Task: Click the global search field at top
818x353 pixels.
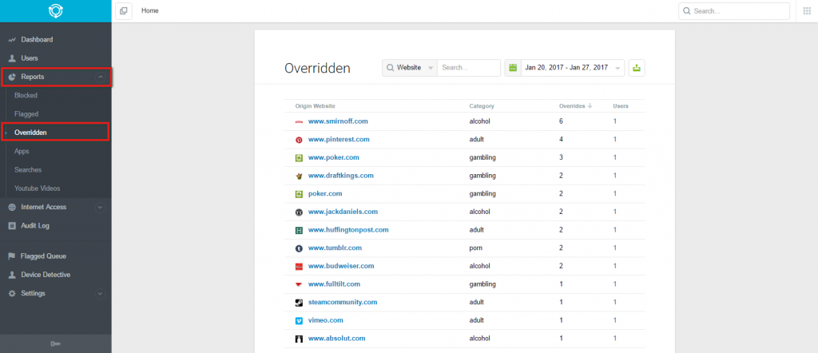Action: pyautogui.click(x=734, y=11)
